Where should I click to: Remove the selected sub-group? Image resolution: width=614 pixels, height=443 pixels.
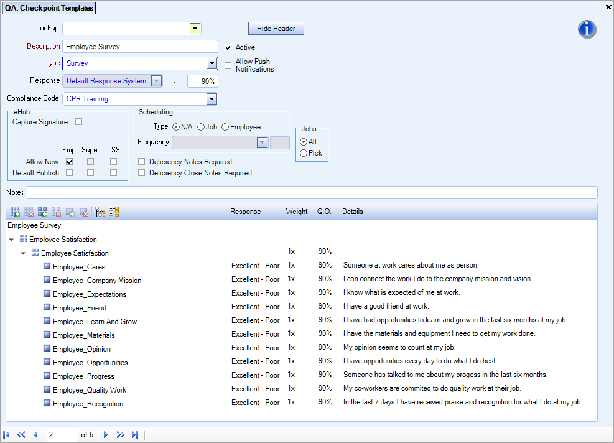[56, 212]
